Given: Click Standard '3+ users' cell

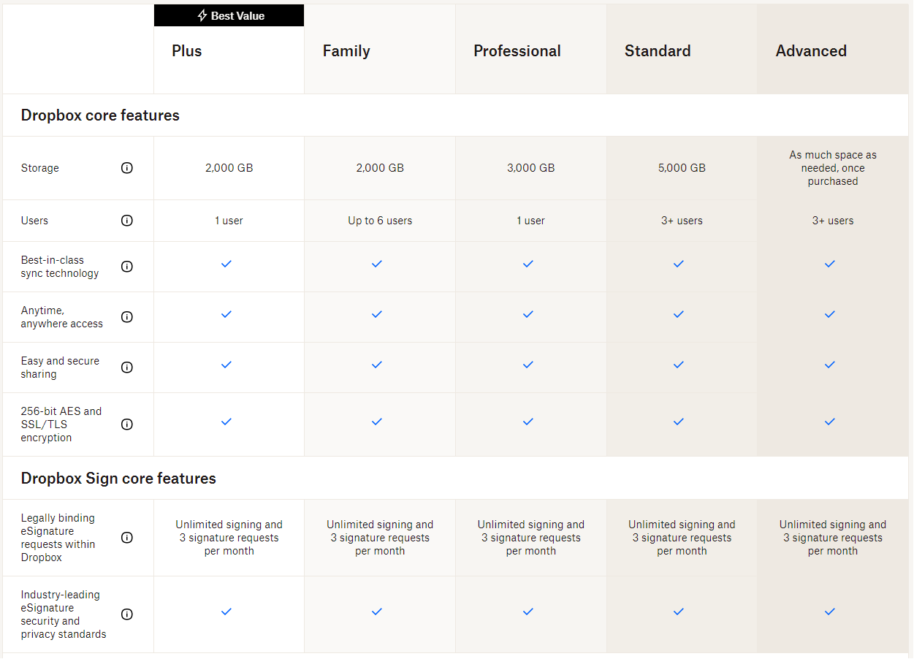Looking at the screenshot, I should (682, 221).
